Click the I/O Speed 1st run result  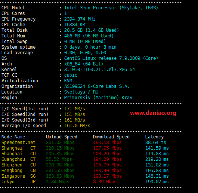tap(75, 109)
